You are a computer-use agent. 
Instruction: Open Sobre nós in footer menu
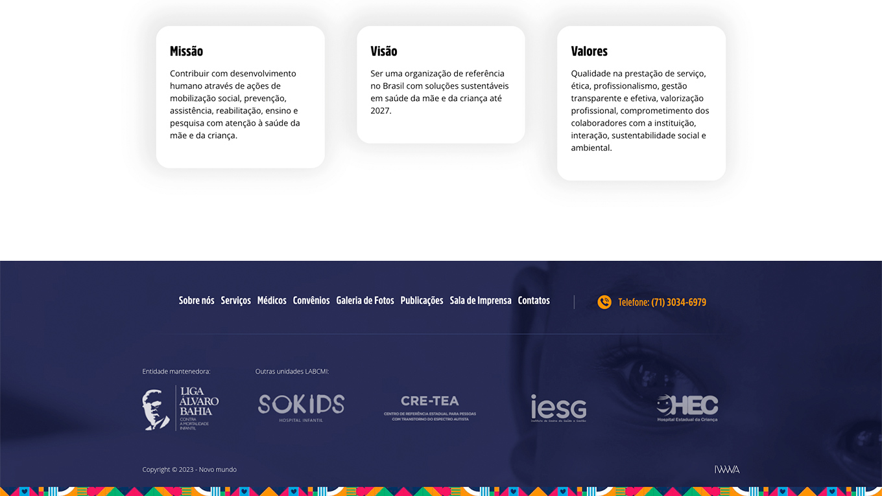point(197,300)
